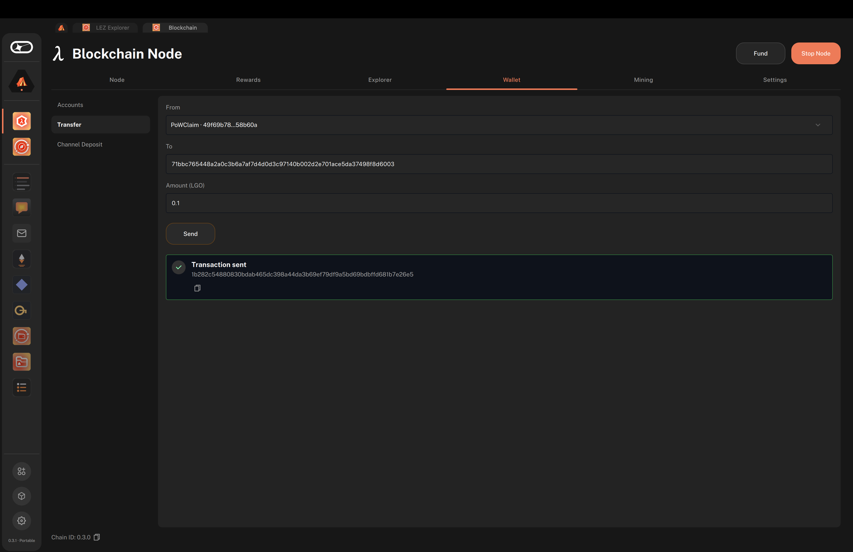Open the golden G-shaped app in the sidebar
The height and width of the screenshot is (552, 853).
(x=22, y=310)
